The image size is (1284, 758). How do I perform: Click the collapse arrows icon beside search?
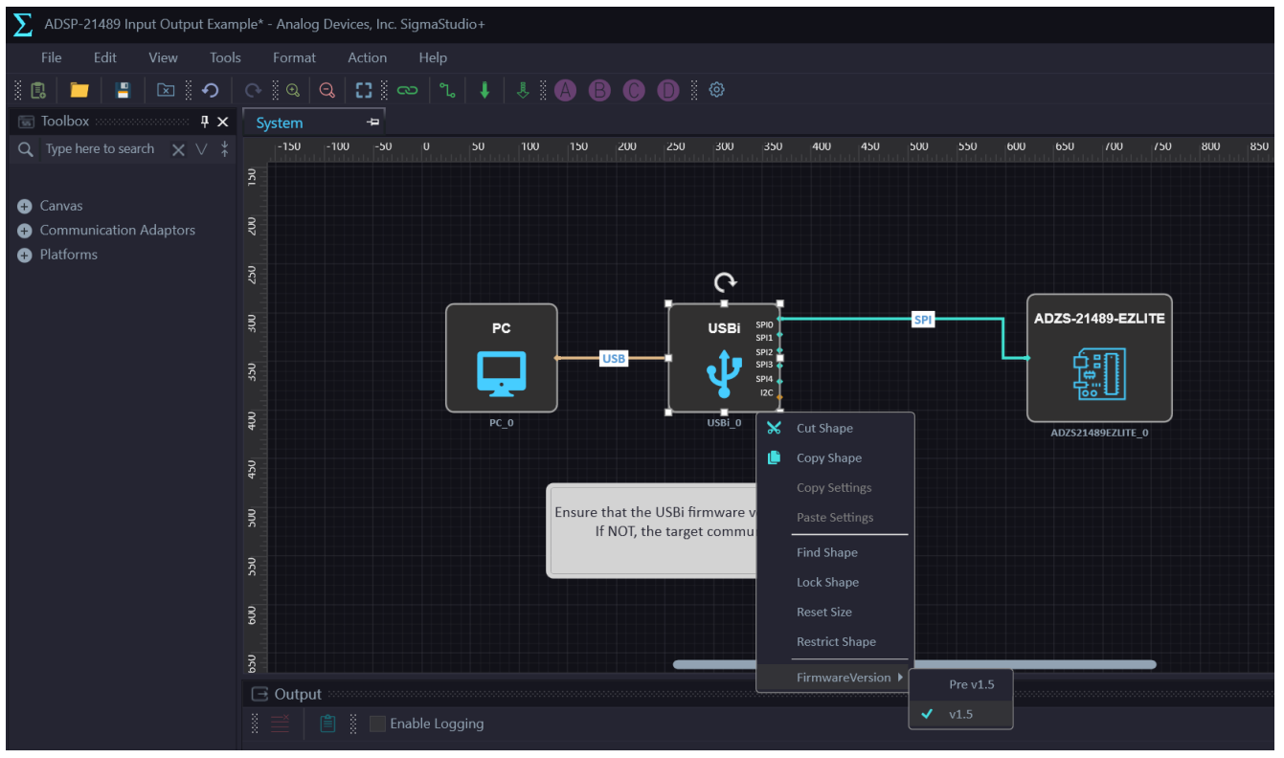(x=224, y=149)
